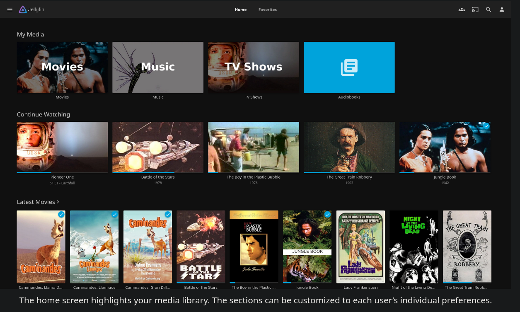Click the 'Audiobooks' caption under the blue card
This screenshot has height=312, width=520.
349,97
